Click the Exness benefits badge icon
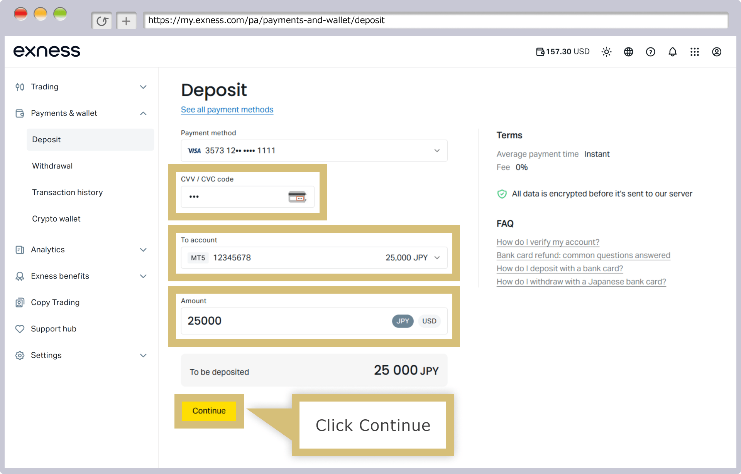This screenshot has width=741, height=474. pyautogui.click(x=20, y=276)
